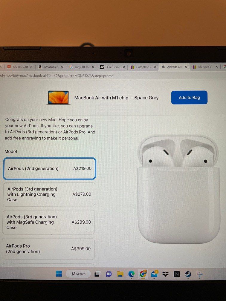This screenshot has width=226, height=301.
Task: Select AirPods (2nd generation) option
Action: click(49, 168)
